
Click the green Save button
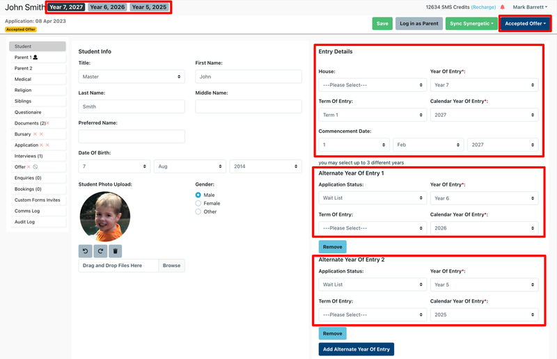click(x=382, y=24)
